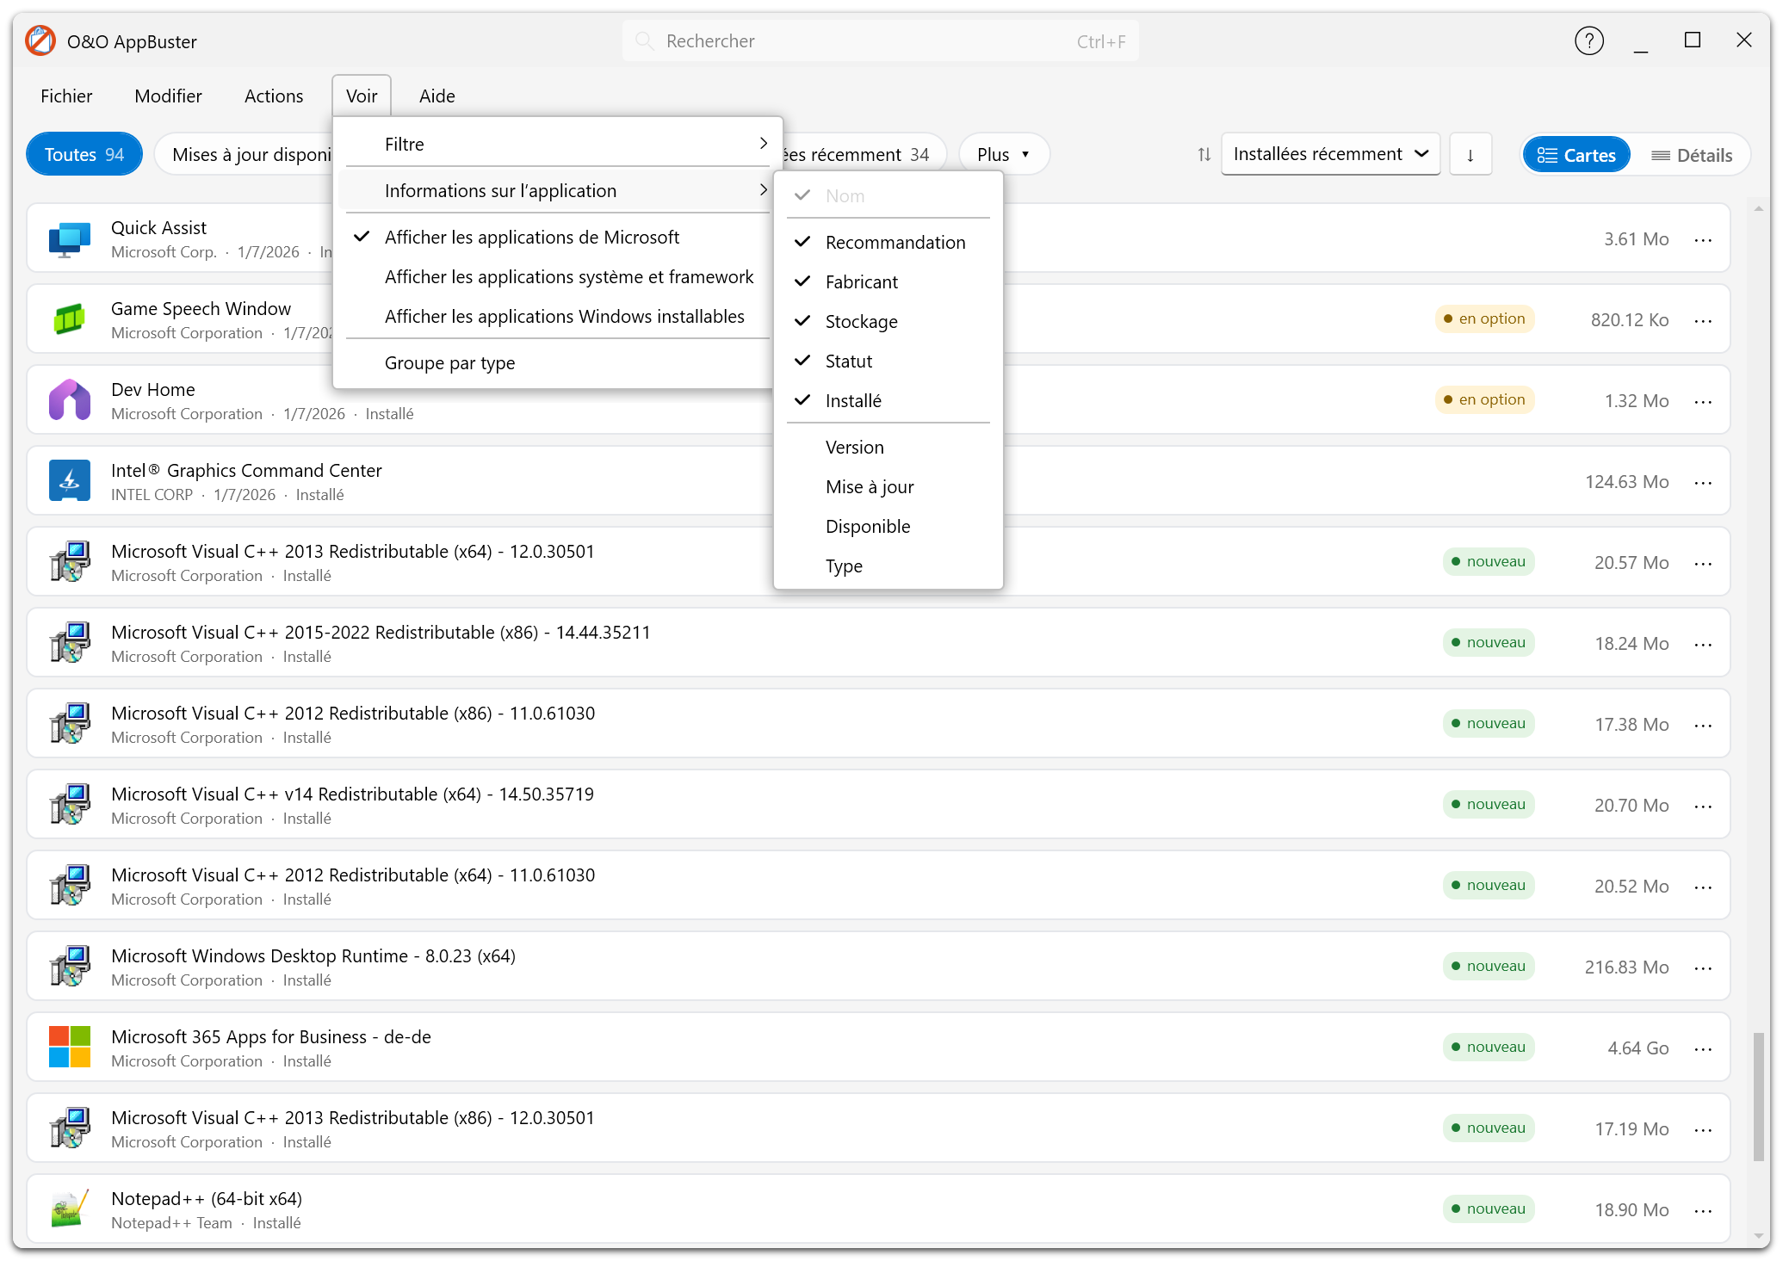Toggle Afficher les applications de Microsoft
This screenshot has height=1261, width=1783.
point(558,238)
